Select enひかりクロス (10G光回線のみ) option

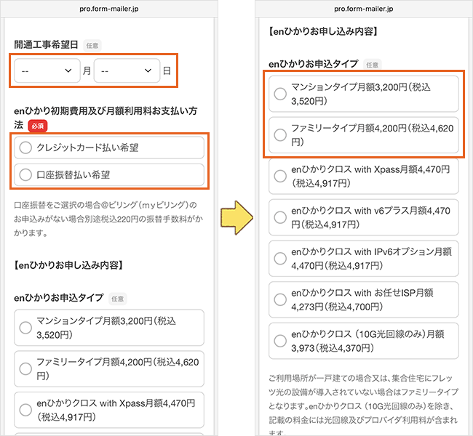[x=364, y=341]
